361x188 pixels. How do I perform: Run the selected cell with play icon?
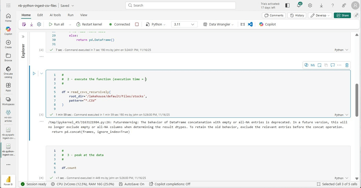click(34, 73)
